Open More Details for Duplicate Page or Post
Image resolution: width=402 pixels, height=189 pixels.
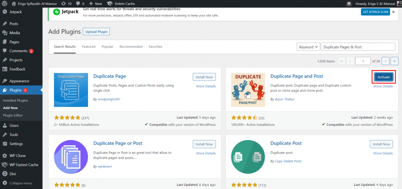tap(206, 153)
